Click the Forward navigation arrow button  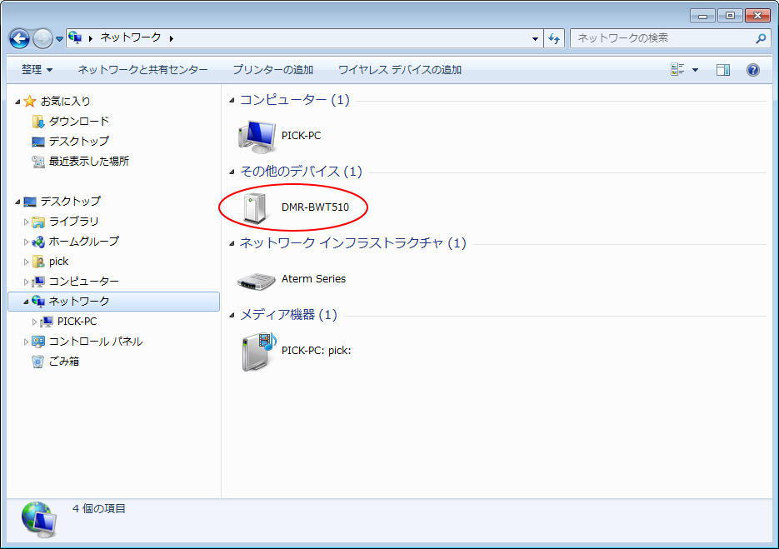coord(42,38)
